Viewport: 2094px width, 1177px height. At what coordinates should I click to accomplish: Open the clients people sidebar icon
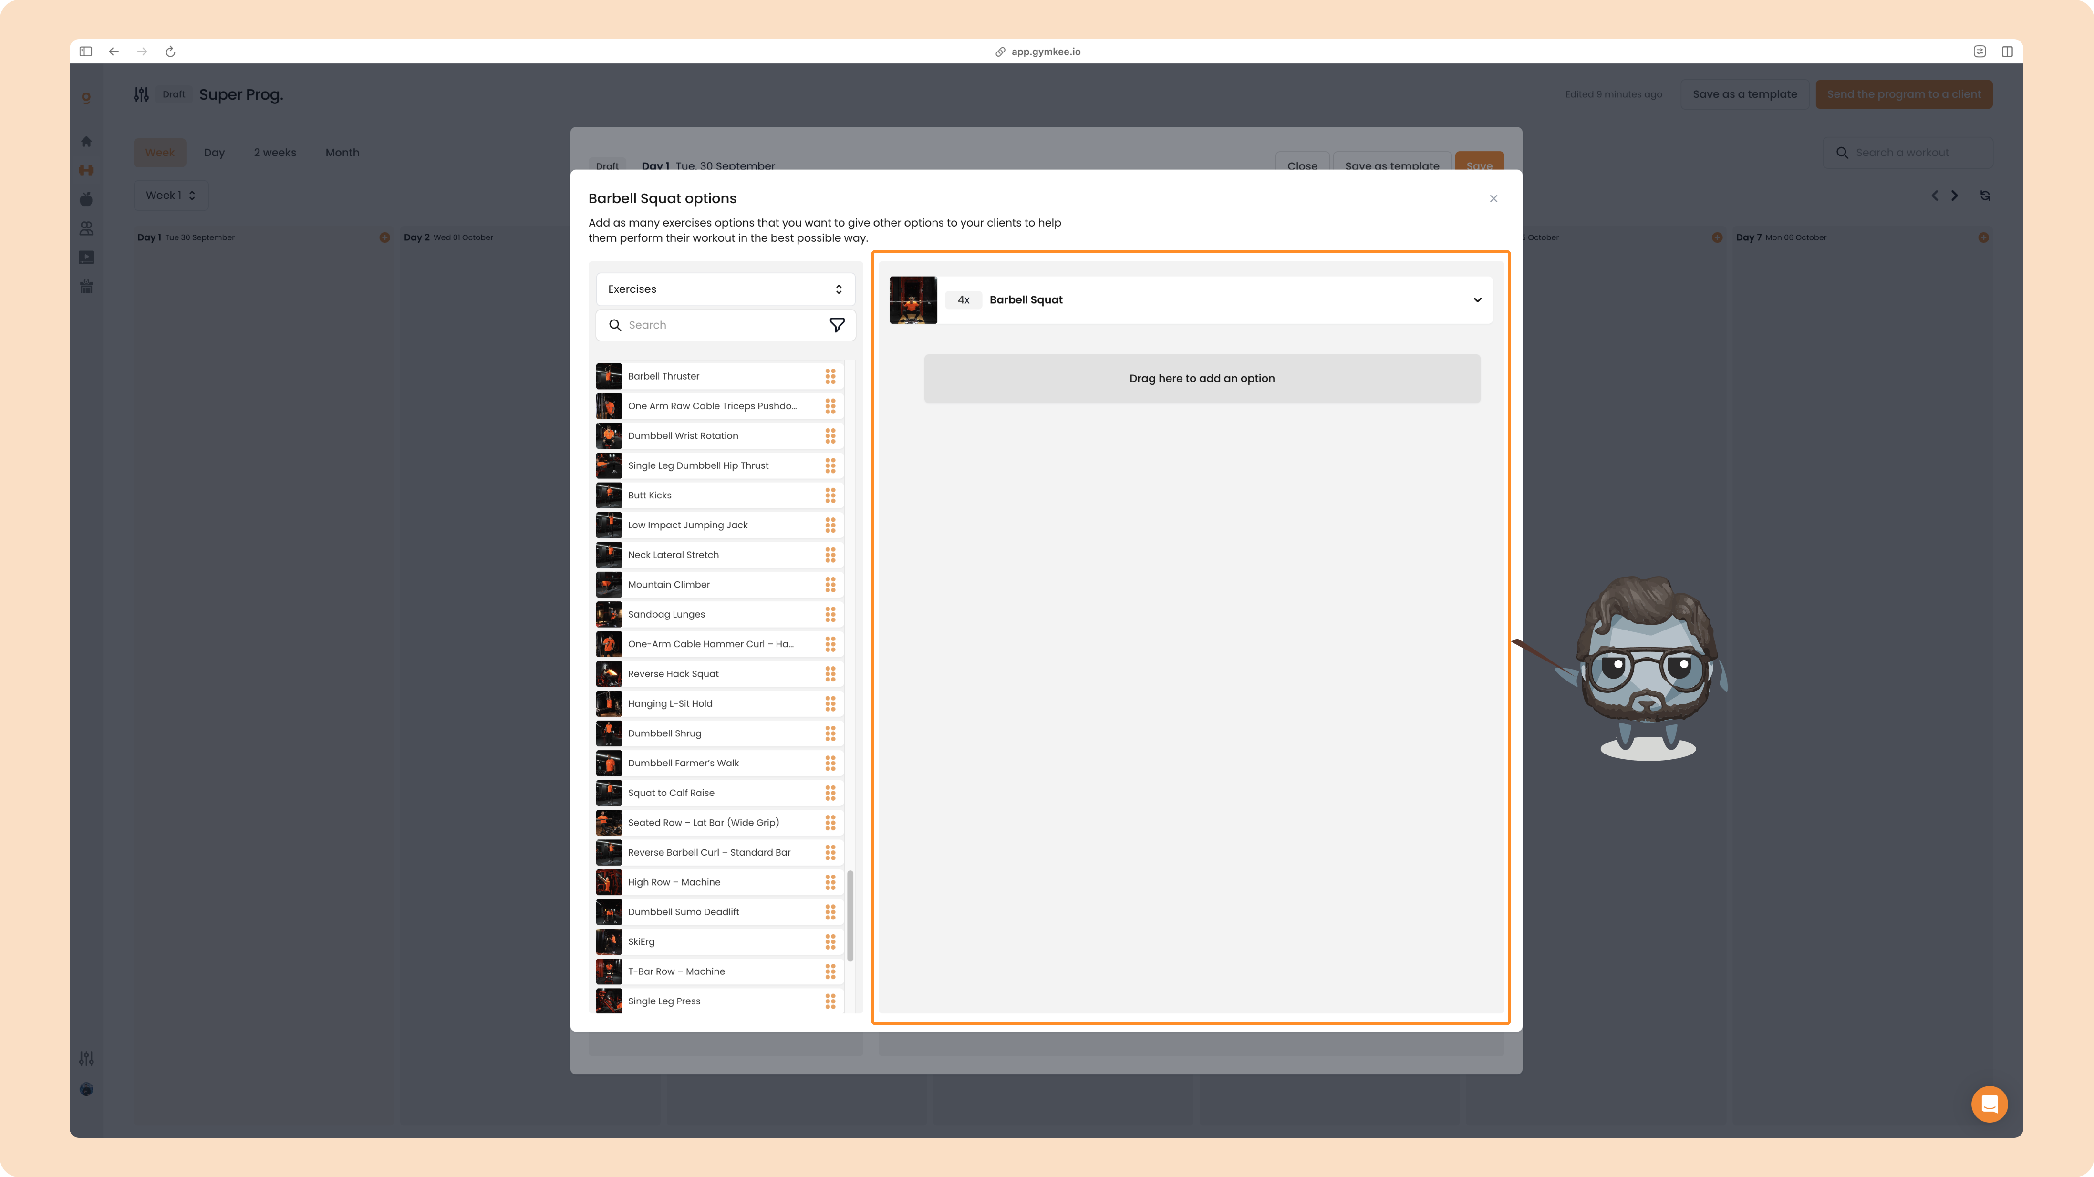86,228
